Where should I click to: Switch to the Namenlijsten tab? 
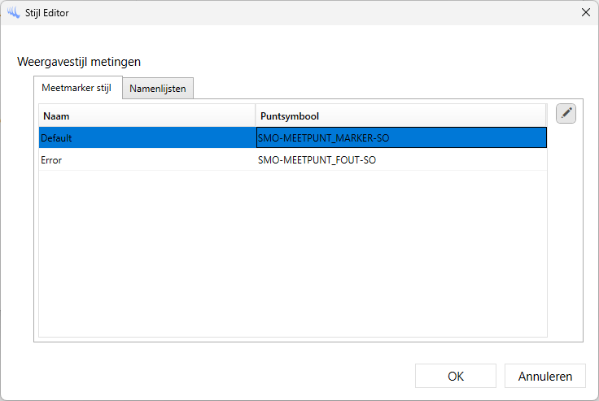pos(158,88)
